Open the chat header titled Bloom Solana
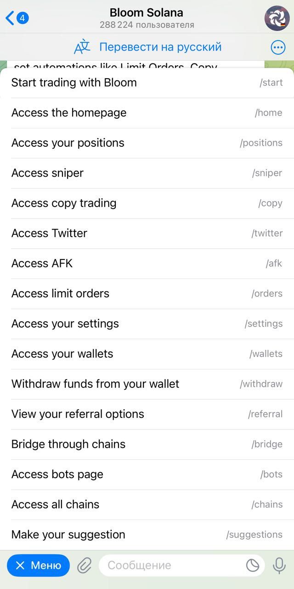Screen dimensions: 294x589 coord(147,12)
